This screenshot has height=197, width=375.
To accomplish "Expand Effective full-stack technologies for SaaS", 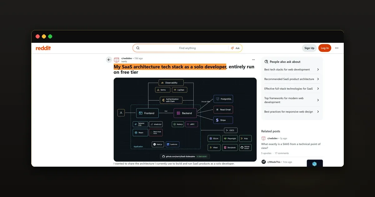I will click(x=292, y=88).
